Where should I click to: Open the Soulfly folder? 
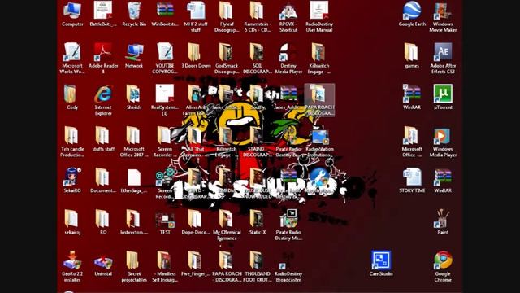coord(258,94)
